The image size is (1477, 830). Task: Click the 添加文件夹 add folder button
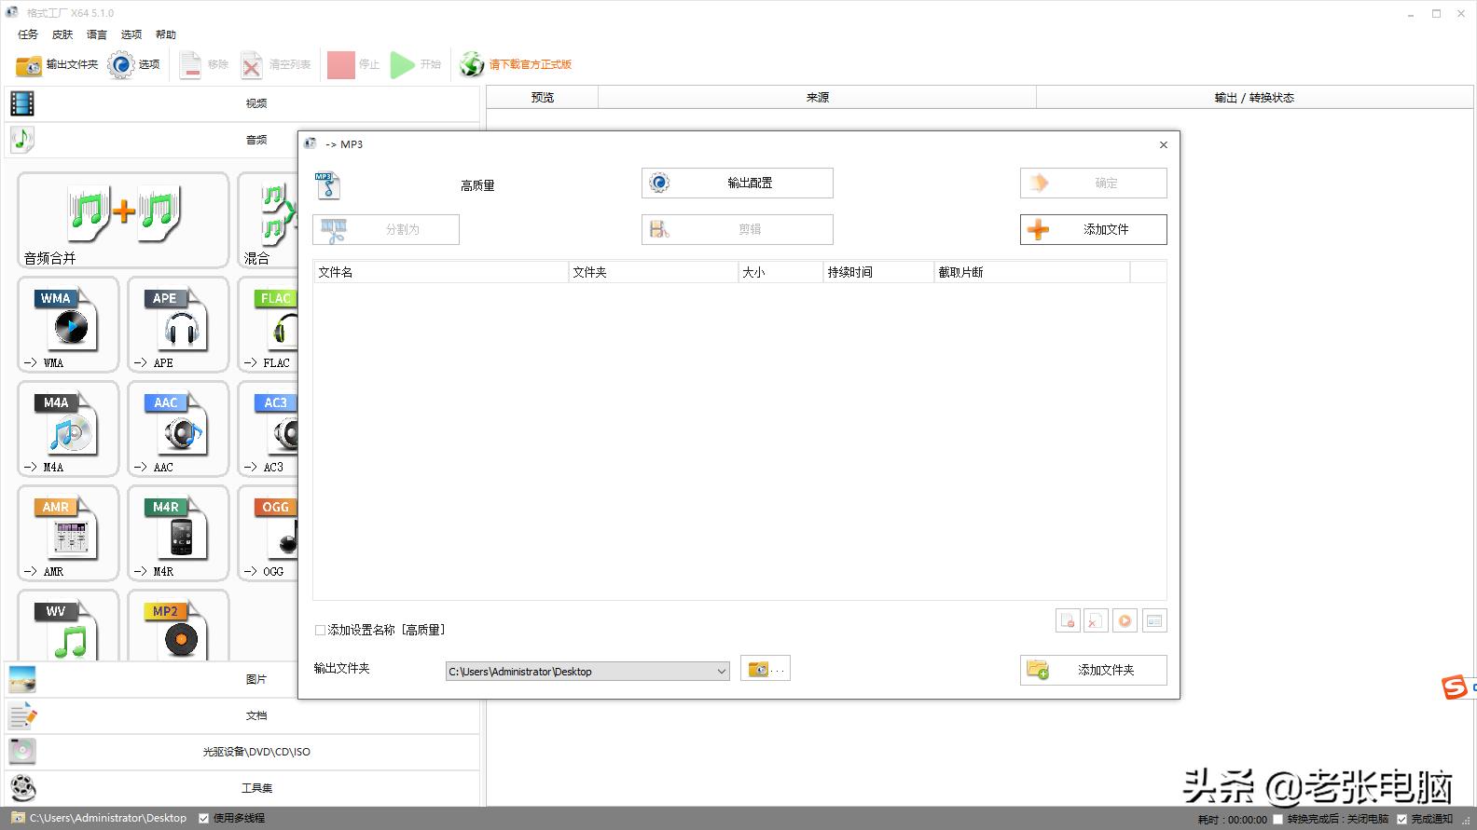tap(1093, 670)
